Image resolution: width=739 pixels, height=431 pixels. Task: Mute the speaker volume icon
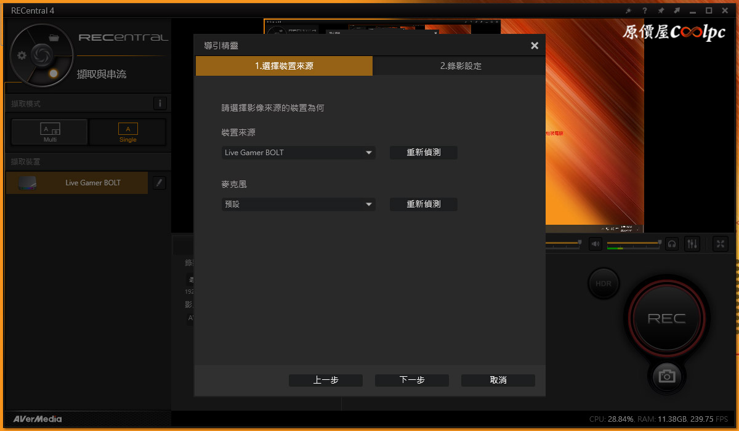(595, 244)
